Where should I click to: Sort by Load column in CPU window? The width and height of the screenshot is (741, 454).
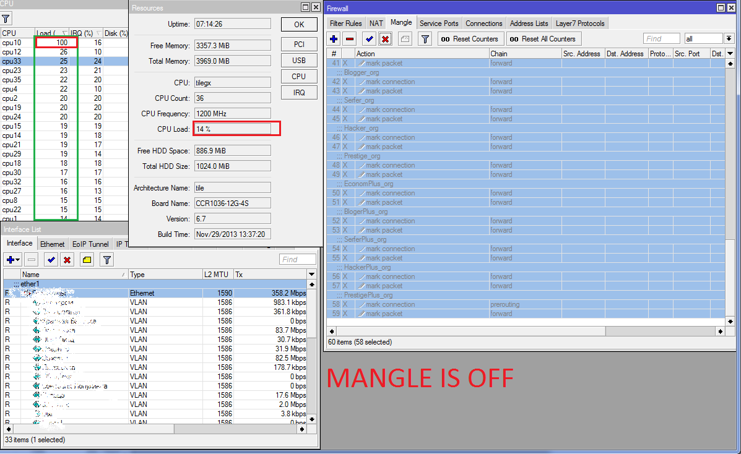(52, 33)
